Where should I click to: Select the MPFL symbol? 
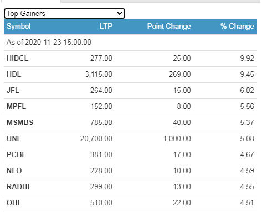click(16, 107)
